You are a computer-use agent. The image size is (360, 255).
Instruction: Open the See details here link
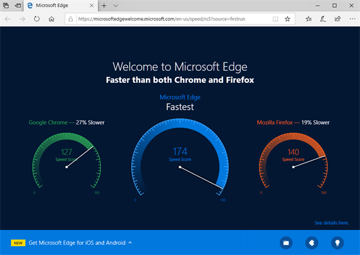[x=332, y=223]
